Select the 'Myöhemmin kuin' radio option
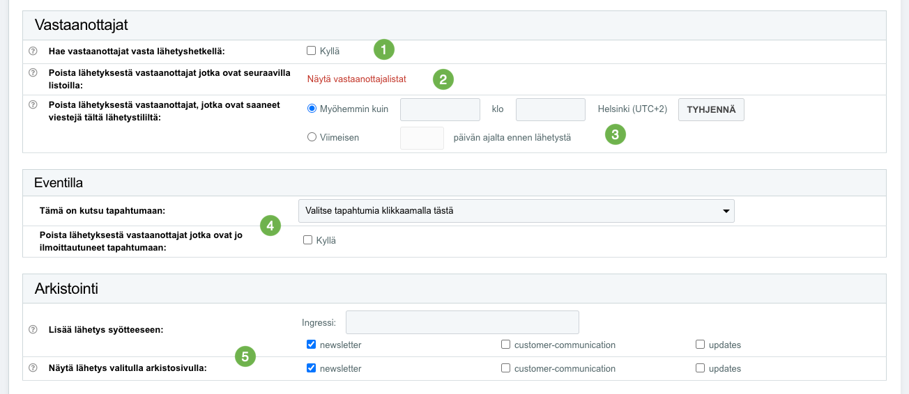Viewport: 909px width, 394px height. point(312,109)
